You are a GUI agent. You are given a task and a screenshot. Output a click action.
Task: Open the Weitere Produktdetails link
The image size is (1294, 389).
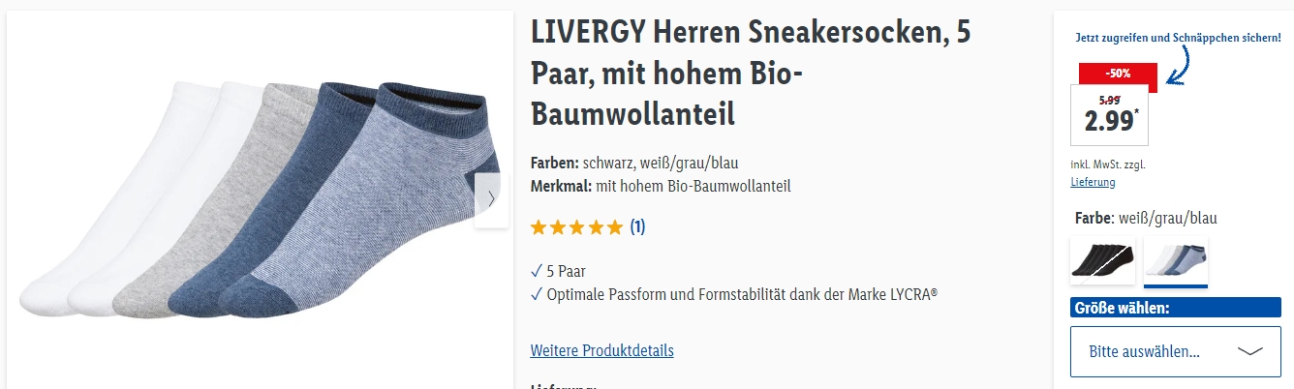click(x=602, y=350)
